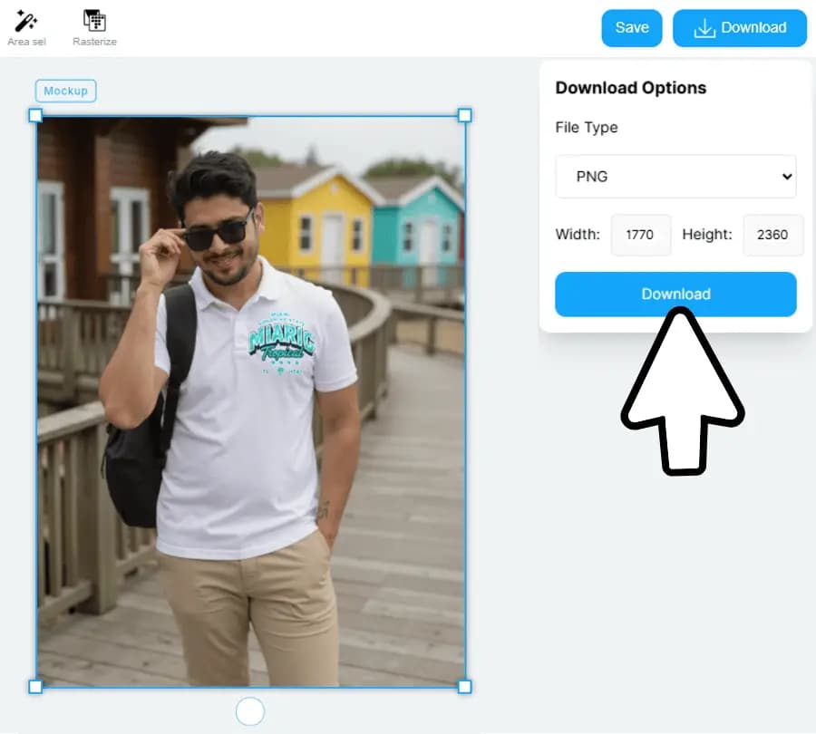Select the Area sel magic wand tool
Image resolution: width=816 pixels, height=734 pixels.
pyautogui.click(x=25, y=21)
